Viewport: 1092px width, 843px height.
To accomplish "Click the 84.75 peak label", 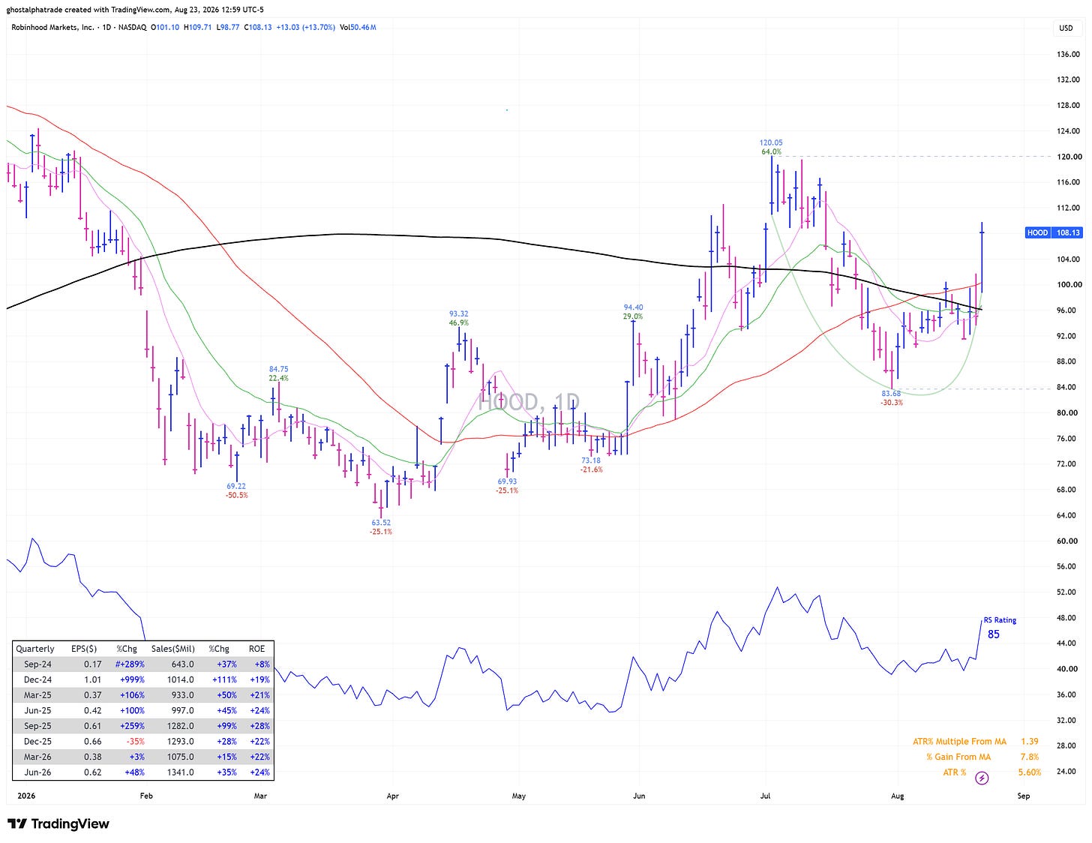I will point(279,369).
